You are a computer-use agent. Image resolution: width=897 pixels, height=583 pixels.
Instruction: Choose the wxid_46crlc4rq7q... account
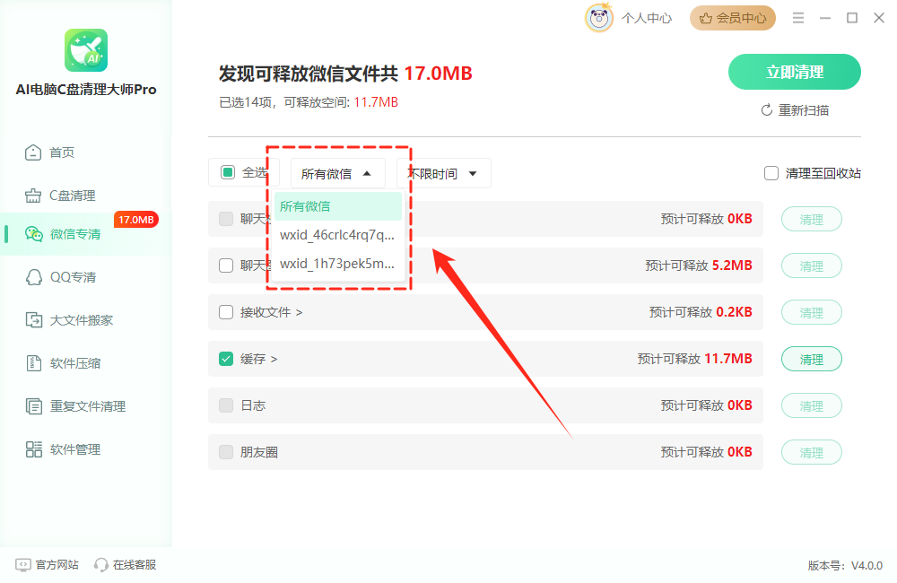click(x=338, y=235)
